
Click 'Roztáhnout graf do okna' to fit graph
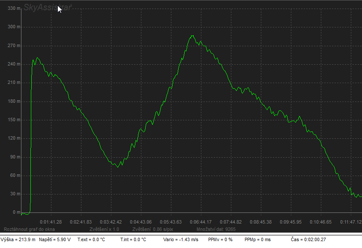(x=29, y=230)
